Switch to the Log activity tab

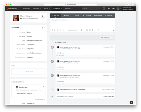[87, 16]
